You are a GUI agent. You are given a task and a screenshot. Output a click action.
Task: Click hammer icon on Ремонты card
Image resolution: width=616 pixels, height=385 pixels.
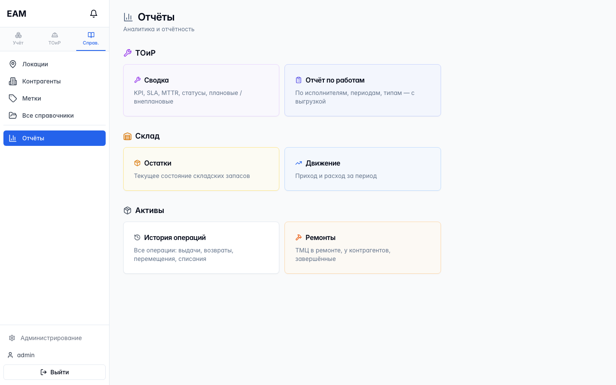[299, 237]
